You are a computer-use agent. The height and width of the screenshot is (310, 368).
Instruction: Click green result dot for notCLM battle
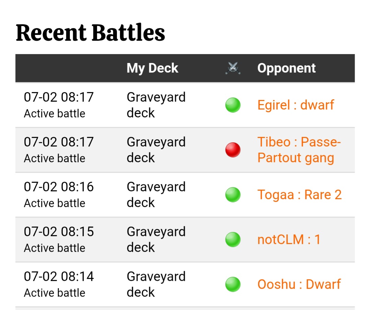coord(233,240)
